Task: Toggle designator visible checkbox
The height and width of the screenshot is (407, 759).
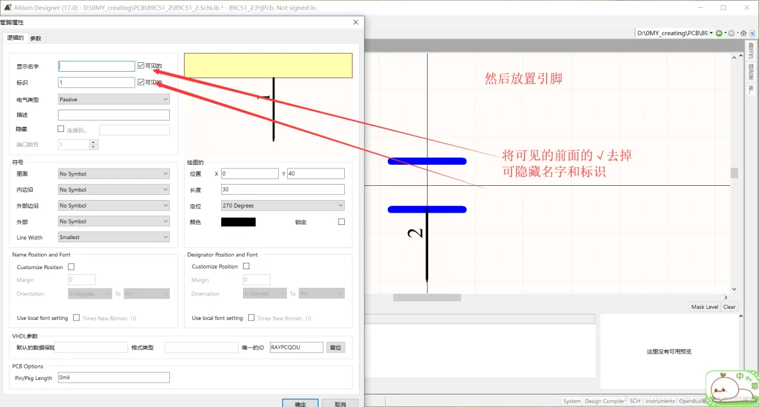Action: [141, 82]
